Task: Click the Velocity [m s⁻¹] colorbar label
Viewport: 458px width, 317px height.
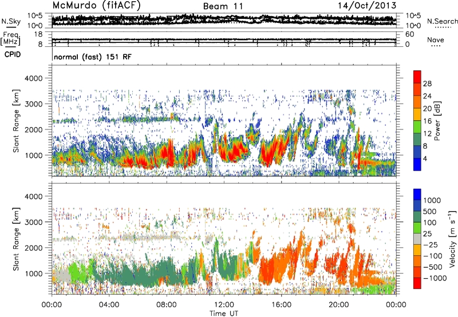Action: 452,239
